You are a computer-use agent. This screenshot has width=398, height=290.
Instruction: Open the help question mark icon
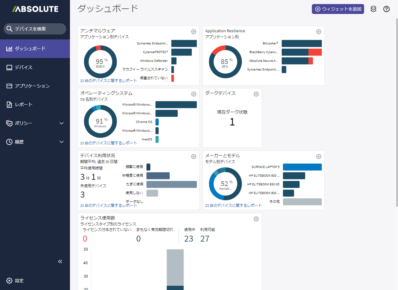point(386,9)
